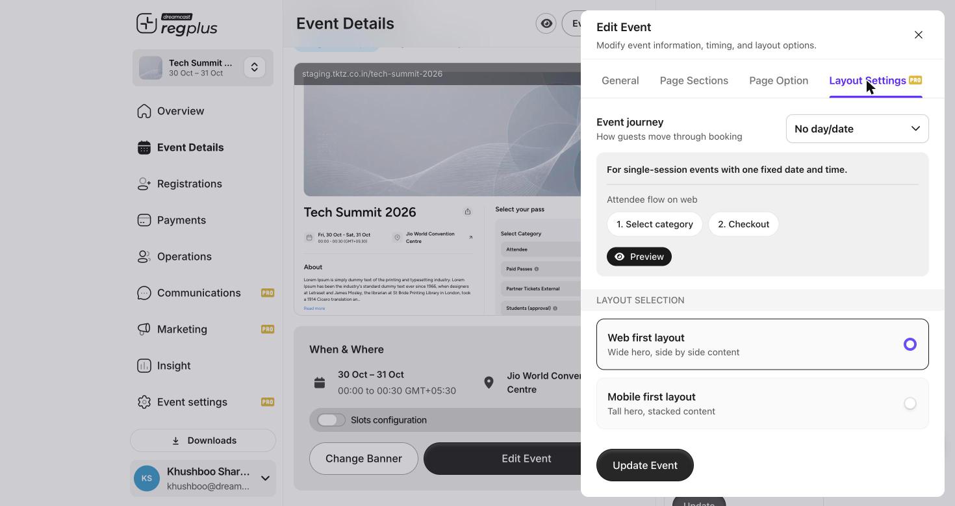
Task: Select the Layout Settings tab
Action: [876, 81]
